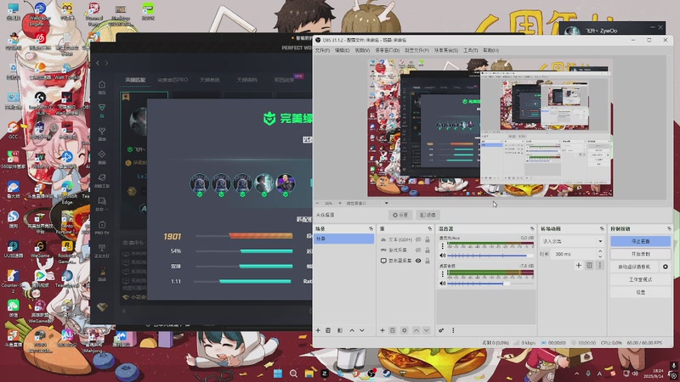The height and width of the screenshot is (382, 680).
Task: Click 启动虚拟摄像机 button
Action: [634, 267]
